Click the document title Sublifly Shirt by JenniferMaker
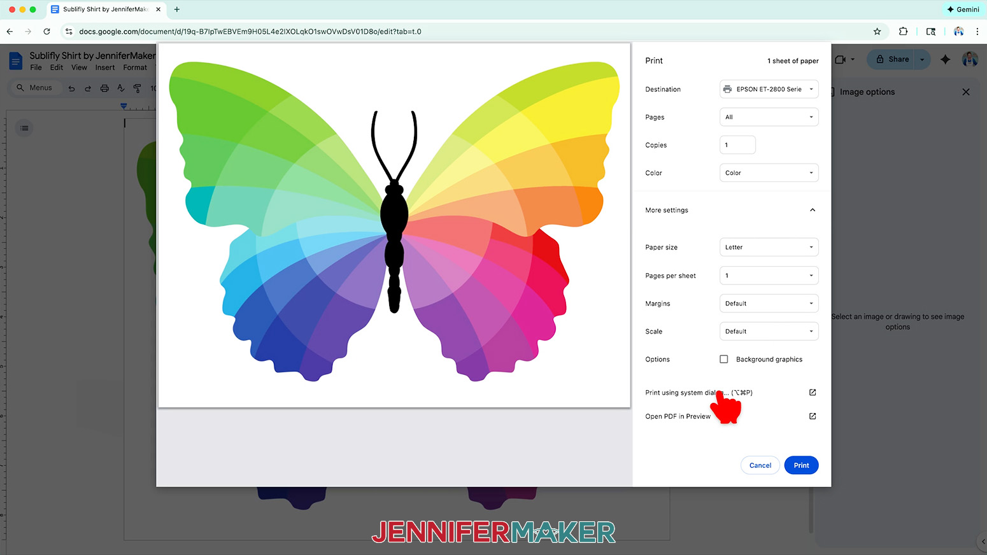This screenshot has height=555, width=987. click(x=92, y=55)
